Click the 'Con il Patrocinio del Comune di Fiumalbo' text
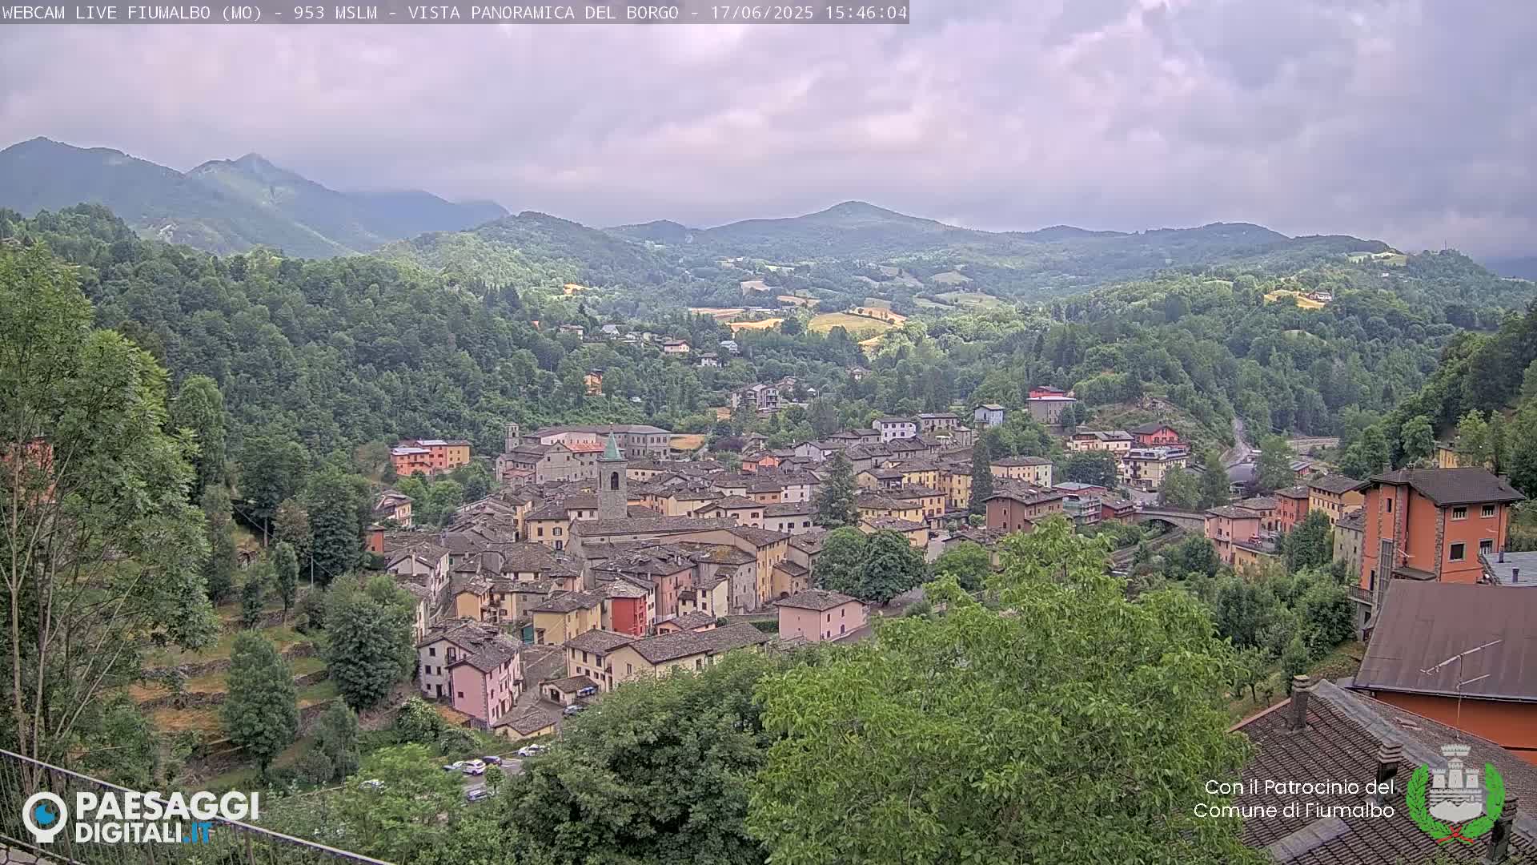1537x865 pixels. [1294, 799]
